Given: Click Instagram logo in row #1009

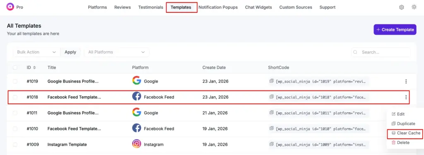Looking at the screenshot, I should pos(137,144).
